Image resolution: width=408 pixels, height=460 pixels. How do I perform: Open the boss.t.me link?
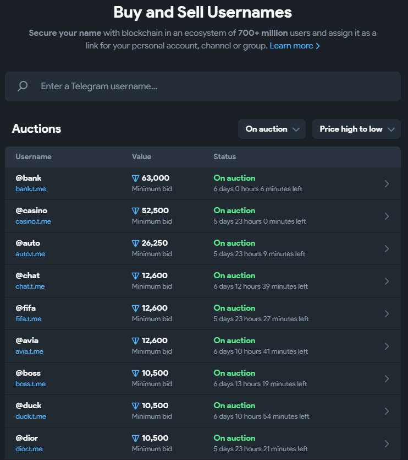coord(31,384)
